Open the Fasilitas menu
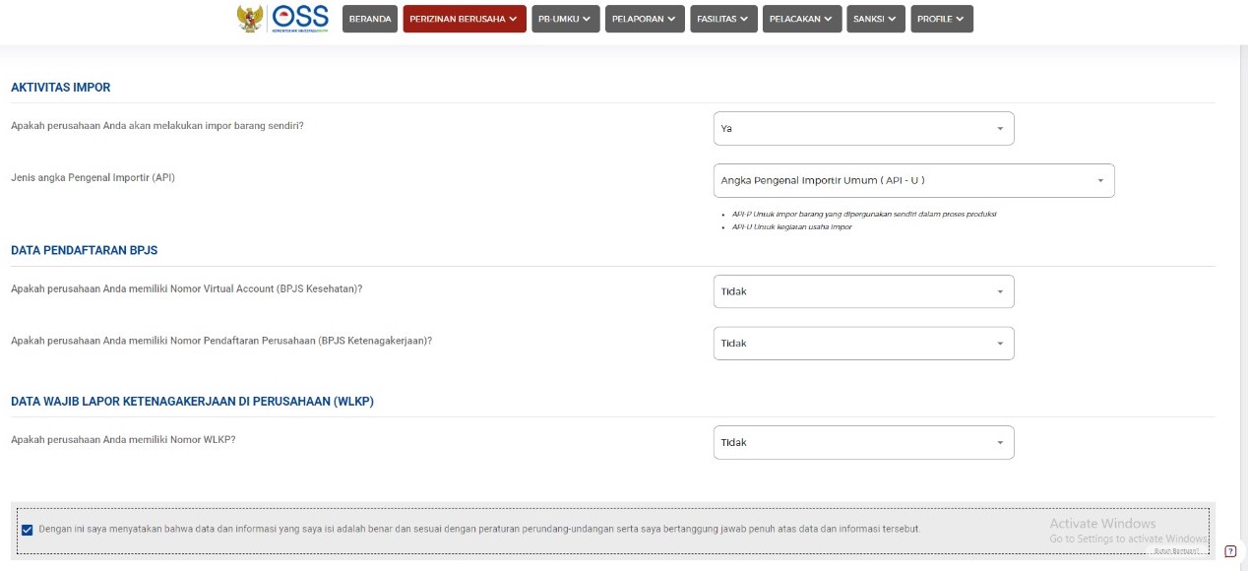The width and height of the screenshot is (1248, 571). 722,19
